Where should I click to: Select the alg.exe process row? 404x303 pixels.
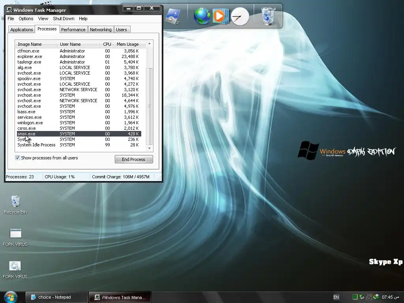coord(79,67)
